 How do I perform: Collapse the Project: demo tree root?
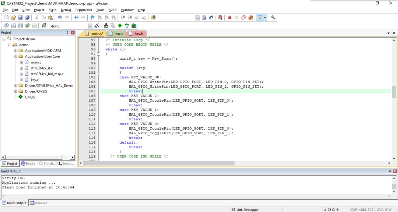pyautogui.click(x=4, y=39)
